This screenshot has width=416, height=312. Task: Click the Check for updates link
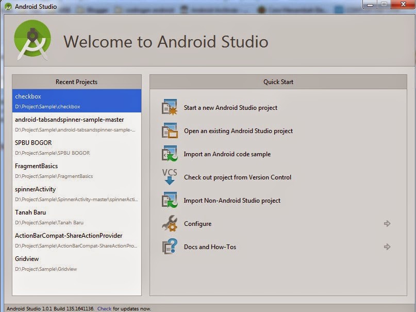point(104,307)
